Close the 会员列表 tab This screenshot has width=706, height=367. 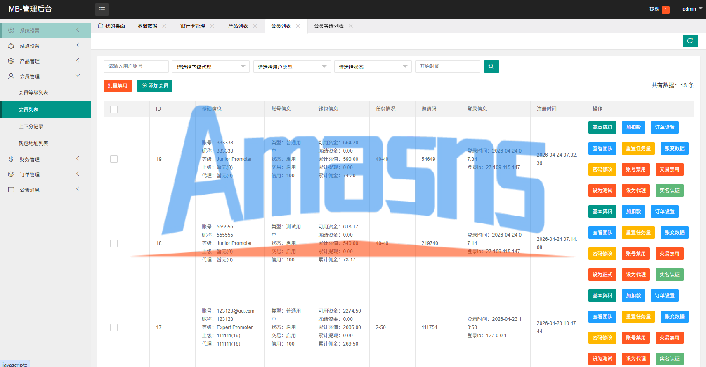coord(298,26)
